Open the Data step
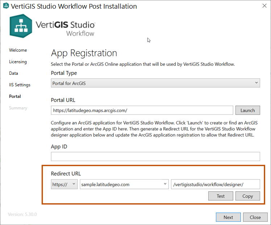The height and width of the screenshot is (225, 271). (14, 73)
